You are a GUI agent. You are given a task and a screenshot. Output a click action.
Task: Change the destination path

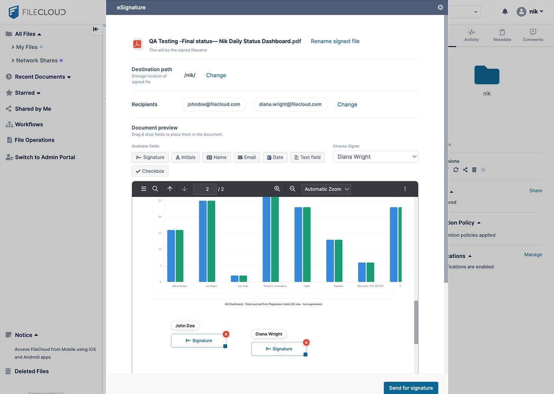click(216, 75)
